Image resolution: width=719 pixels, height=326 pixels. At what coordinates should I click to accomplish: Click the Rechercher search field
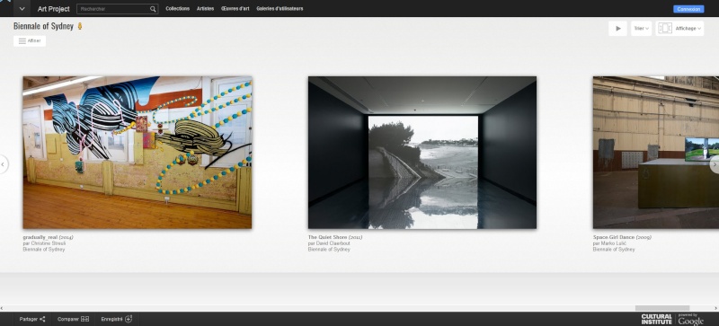coord(113,9)
